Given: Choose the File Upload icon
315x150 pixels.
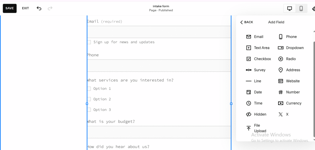Looking at the screenshot, I should [x=249, y=128].
